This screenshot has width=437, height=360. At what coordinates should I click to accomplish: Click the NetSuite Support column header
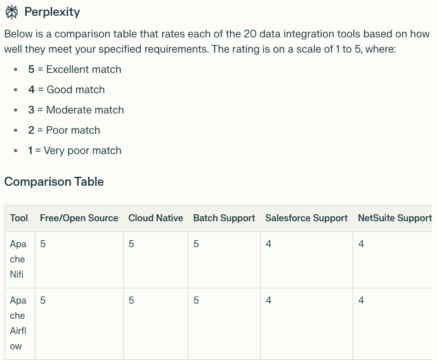tap(395, 218)
